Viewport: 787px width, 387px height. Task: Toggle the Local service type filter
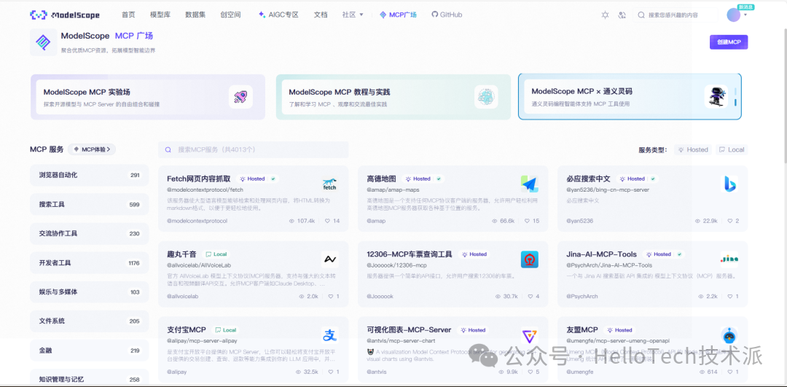732,149
